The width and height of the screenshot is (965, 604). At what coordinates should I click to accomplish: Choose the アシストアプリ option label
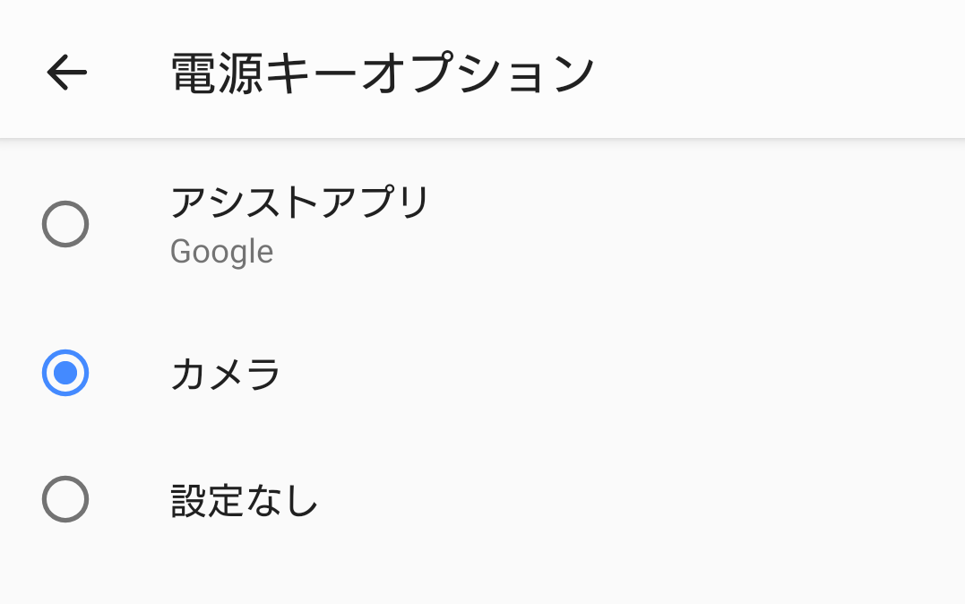click(x=299, y=202)
